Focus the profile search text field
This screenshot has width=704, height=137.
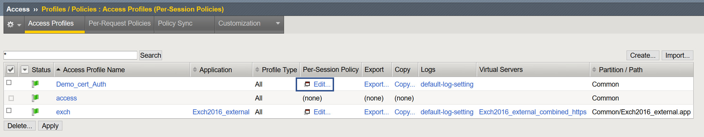click(x=70, y=55)
